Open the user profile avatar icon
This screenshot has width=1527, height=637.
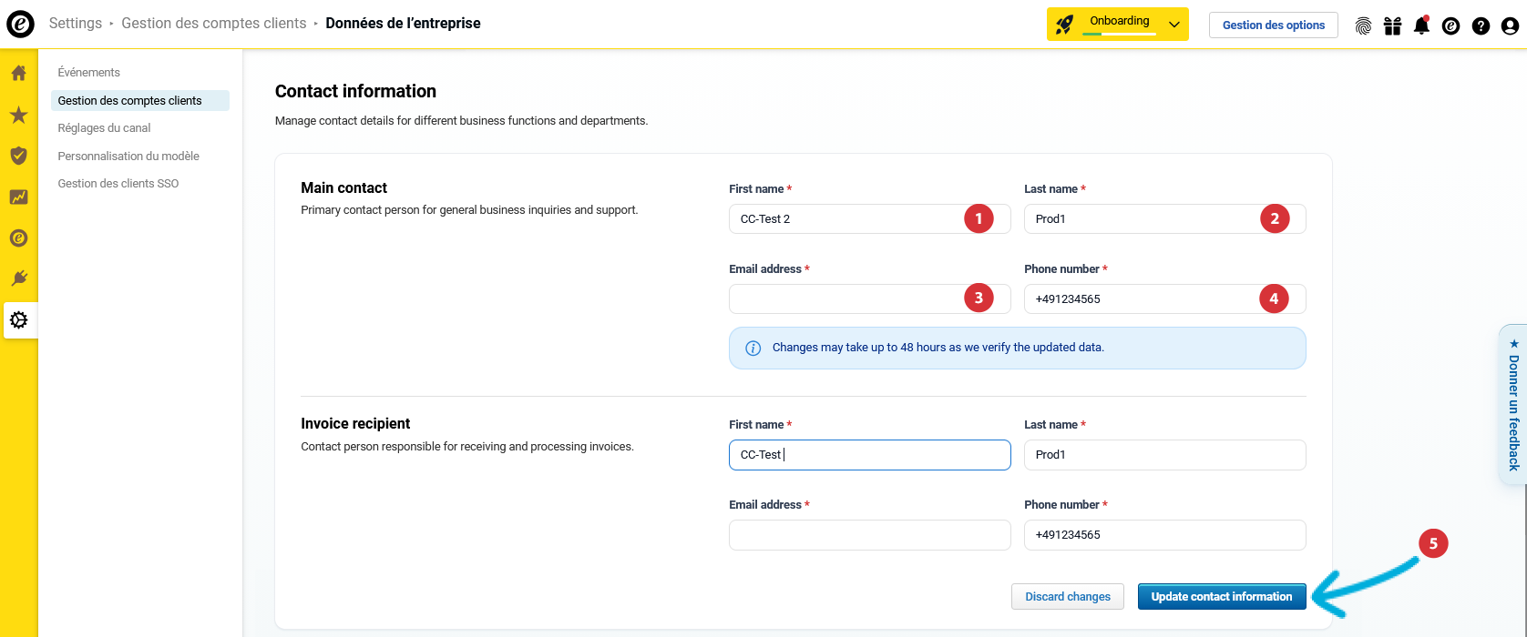(1510, 25)
